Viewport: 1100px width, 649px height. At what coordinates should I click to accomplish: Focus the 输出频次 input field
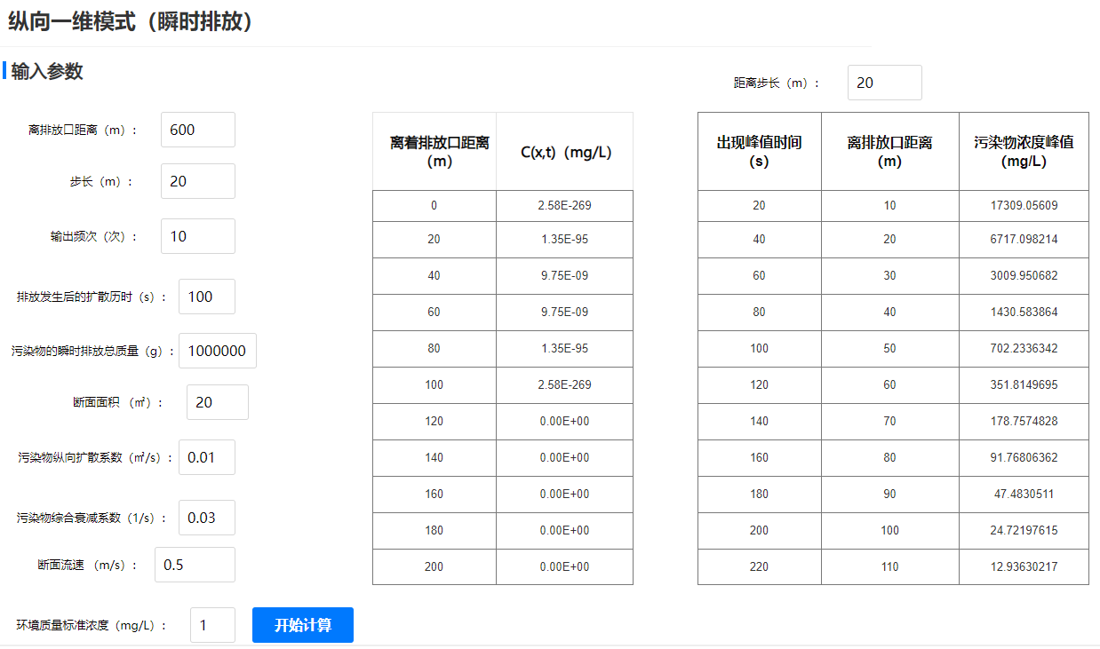197,236
